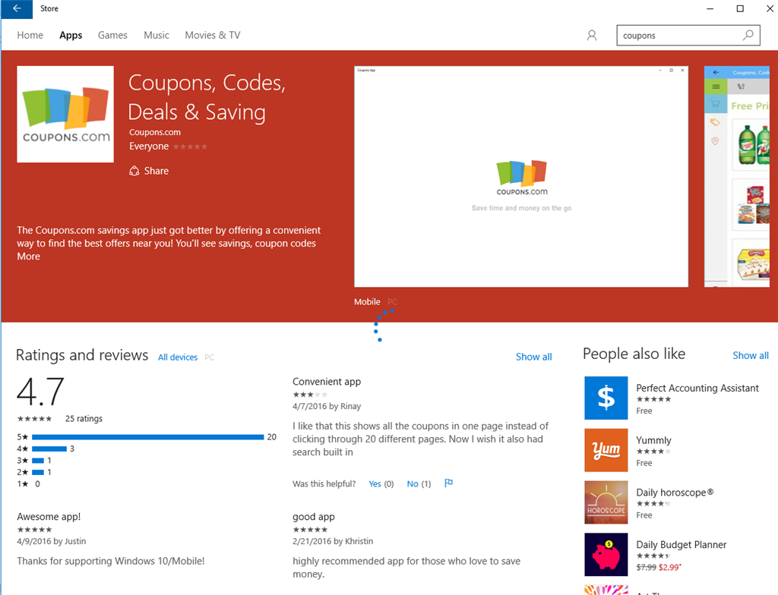Switch to the Home tab
This screenshot has width=778, height=595.
tap(30, 35)
